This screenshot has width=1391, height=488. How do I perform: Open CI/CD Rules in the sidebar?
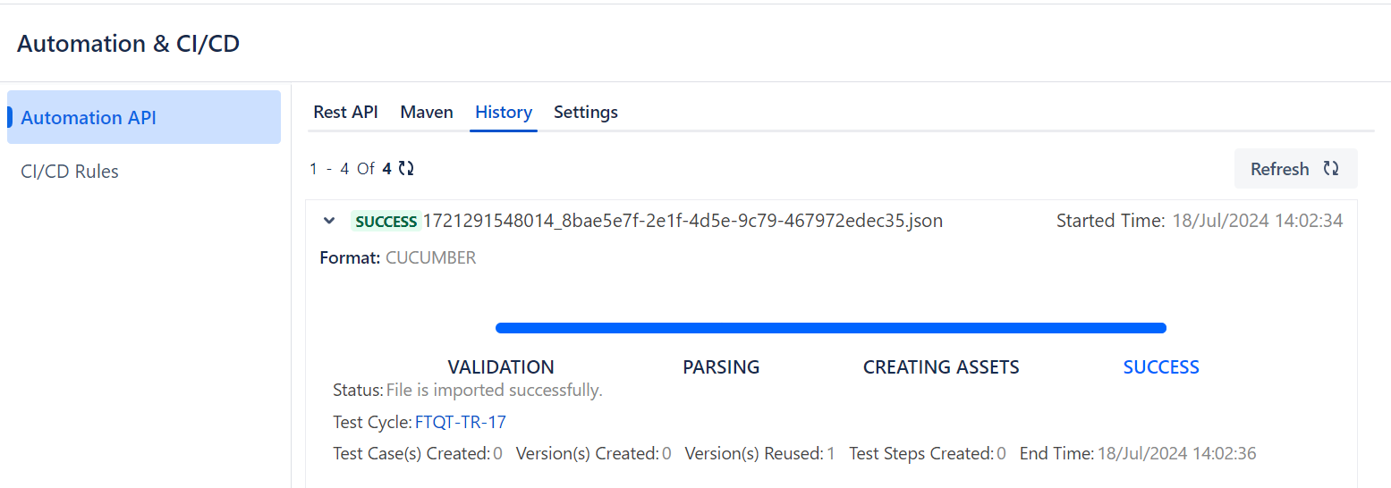coord(70,171)
